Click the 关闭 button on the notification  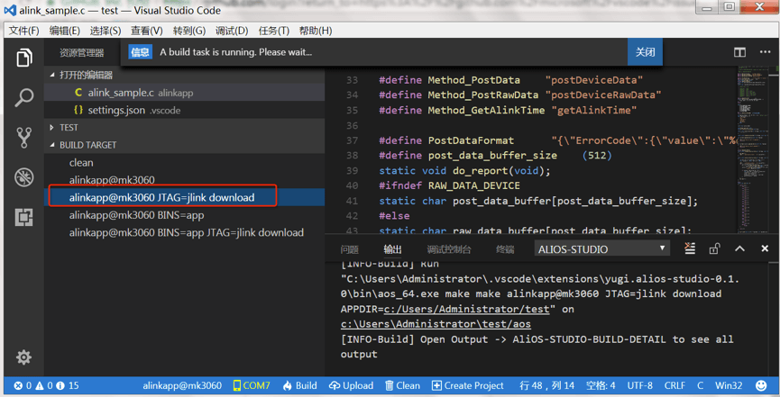point(645,52)
